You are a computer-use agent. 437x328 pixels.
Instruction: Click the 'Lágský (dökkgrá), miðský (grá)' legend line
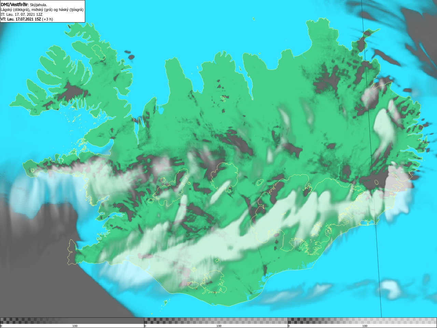[42, 10]
